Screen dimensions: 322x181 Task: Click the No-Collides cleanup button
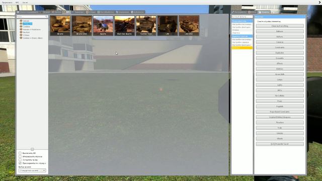pyautogui.click(x=280, y=96)
